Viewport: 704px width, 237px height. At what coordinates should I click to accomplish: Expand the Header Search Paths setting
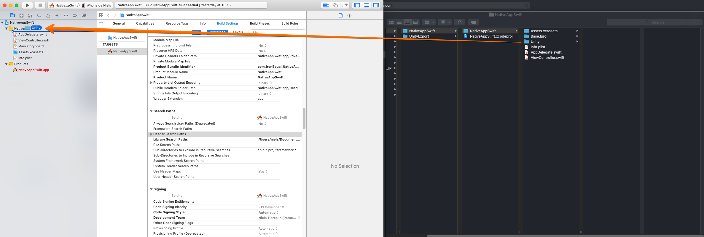(151, 134)
